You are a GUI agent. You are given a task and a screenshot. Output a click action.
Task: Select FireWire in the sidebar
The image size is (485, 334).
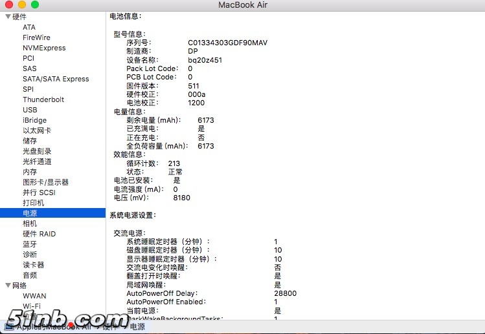(x=36, y=37)
